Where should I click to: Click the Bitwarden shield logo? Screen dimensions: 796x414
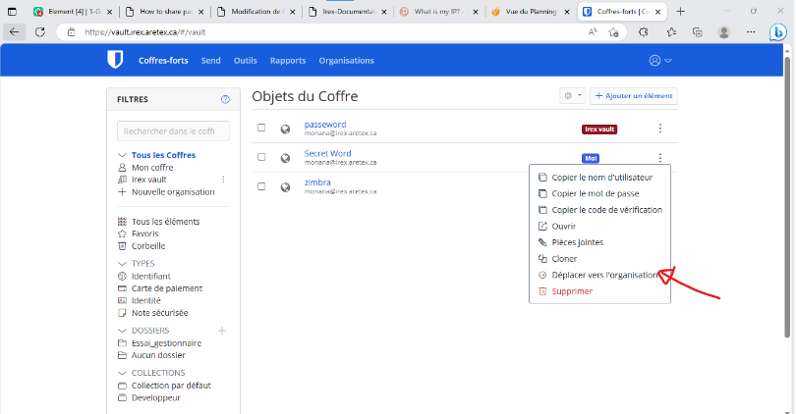[115, 60]
